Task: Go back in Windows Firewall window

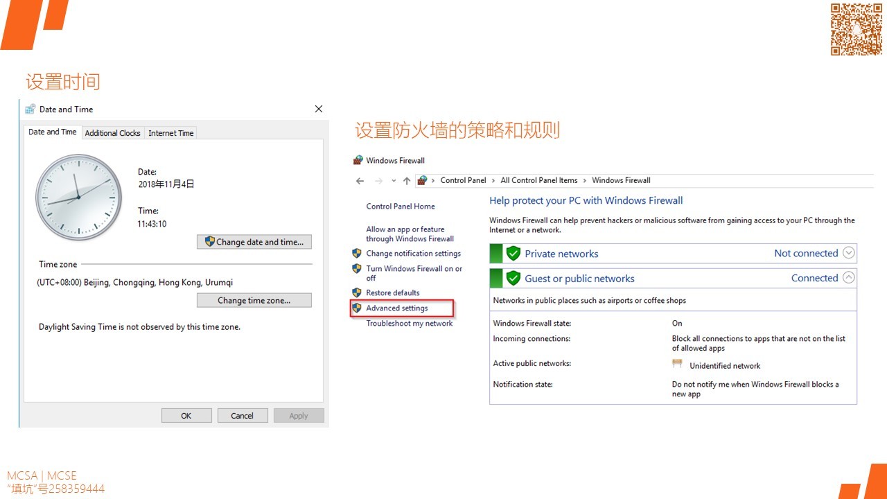Action: (360, 181)
